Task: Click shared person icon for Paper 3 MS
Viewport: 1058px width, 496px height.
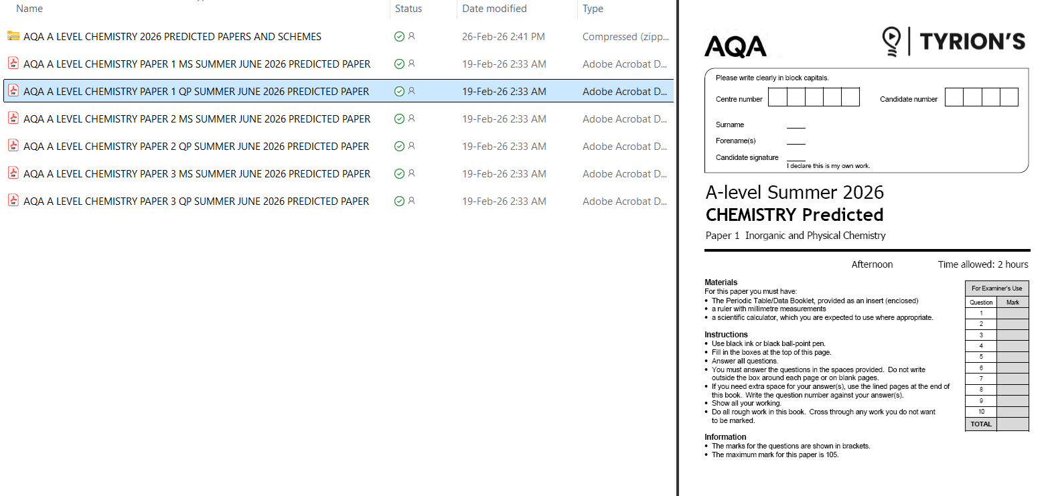Action: pos(412,173)
